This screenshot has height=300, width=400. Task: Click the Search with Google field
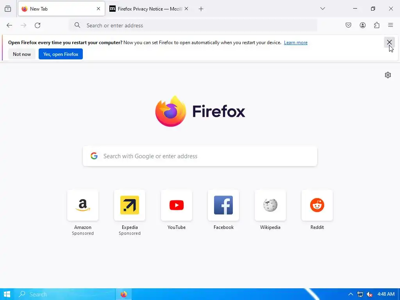click(200, 156)
